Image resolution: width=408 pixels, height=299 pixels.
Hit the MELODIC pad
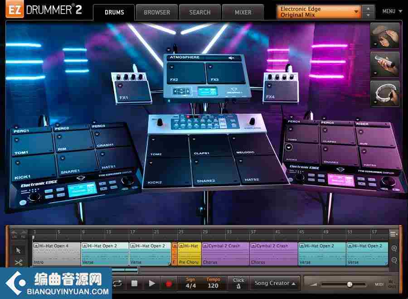(250, 145)
